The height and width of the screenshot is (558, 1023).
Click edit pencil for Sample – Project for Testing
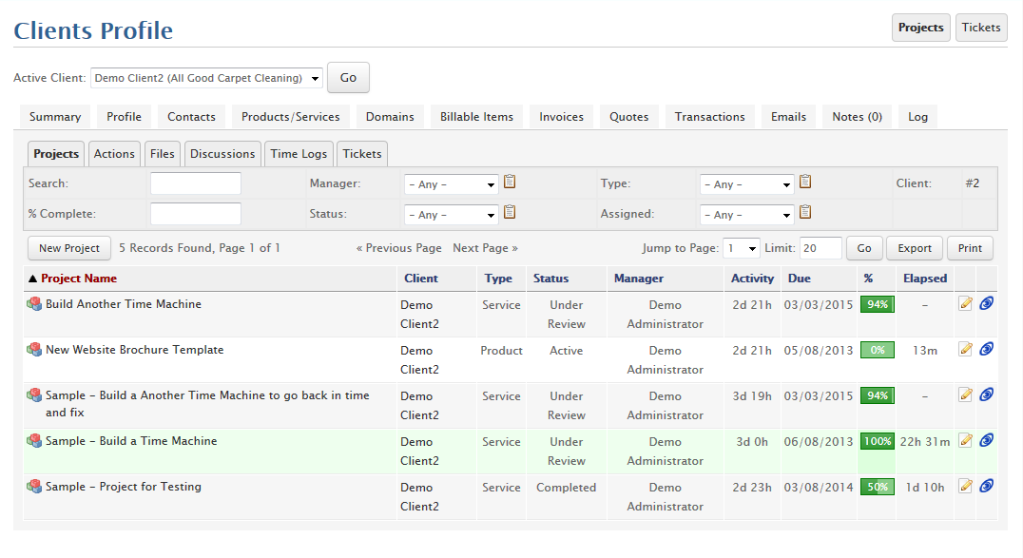coord(965,486)
